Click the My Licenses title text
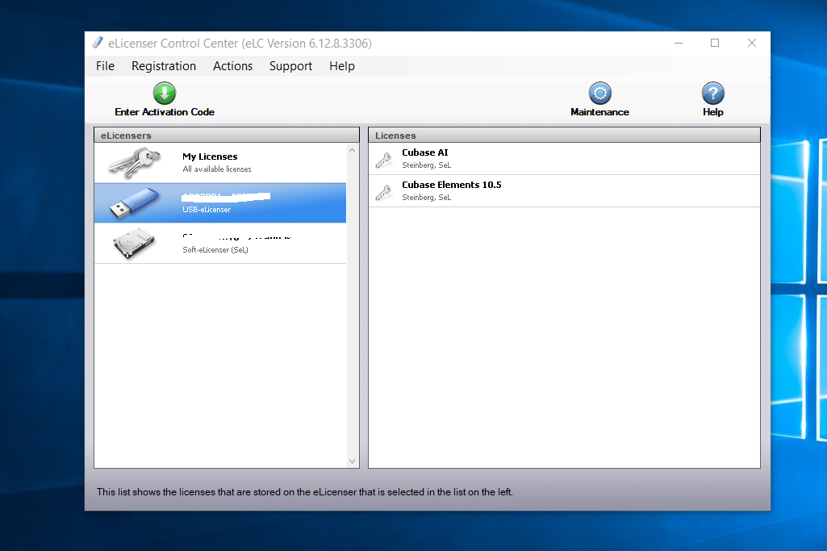The height and width of the screenshot is (551, 827). [x=210, y=157]
